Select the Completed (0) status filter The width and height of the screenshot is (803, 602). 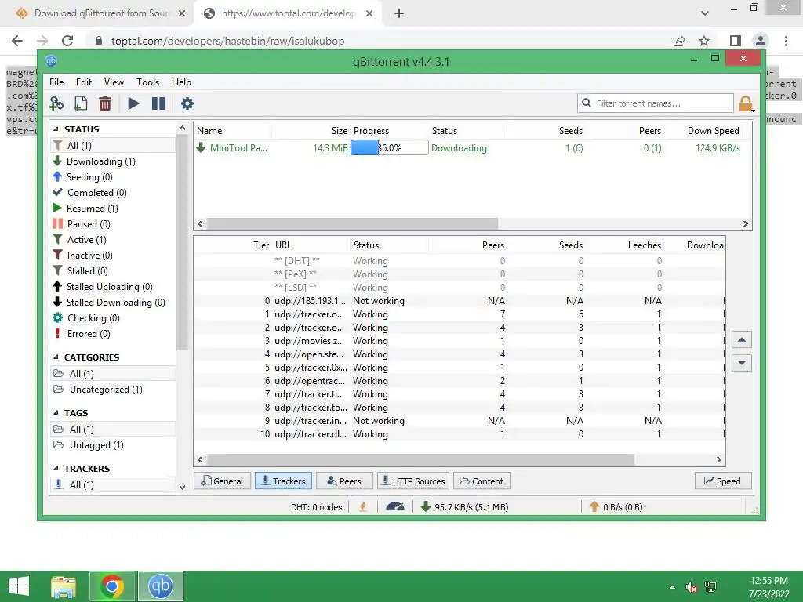pos(97,193)
